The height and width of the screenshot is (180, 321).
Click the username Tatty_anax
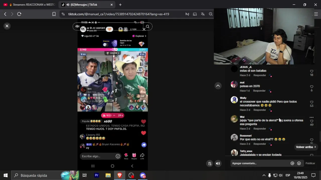click(246, 151)
